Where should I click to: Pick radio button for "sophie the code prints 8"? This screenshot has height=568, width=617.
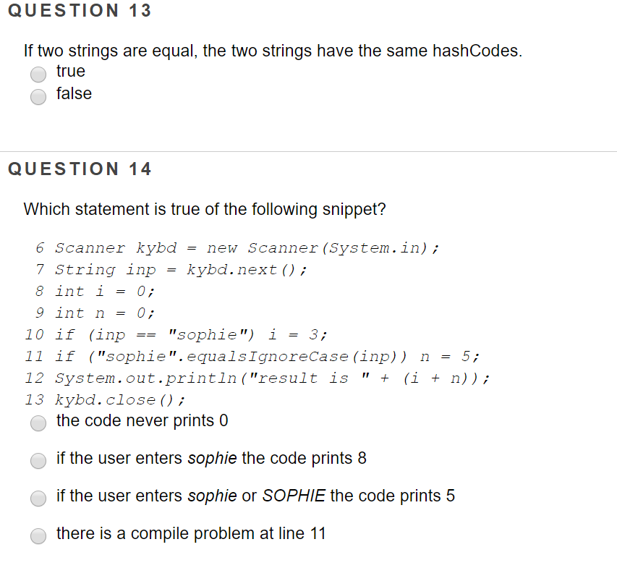point(38,460)
